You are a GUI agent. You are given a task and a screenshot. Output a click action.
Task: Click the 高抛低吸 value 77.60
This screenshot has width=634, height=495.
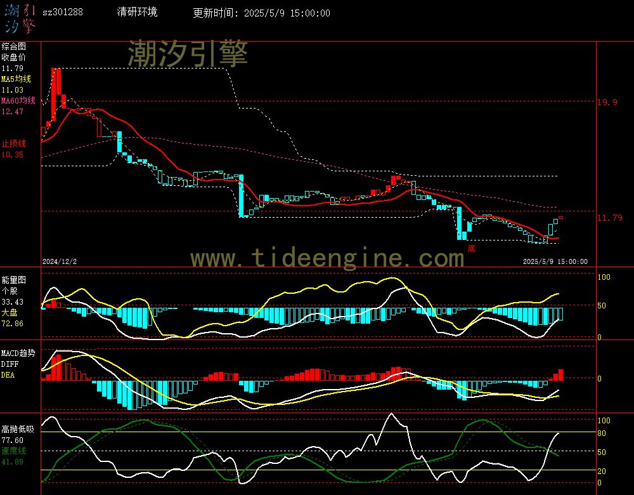click(13, 440)
